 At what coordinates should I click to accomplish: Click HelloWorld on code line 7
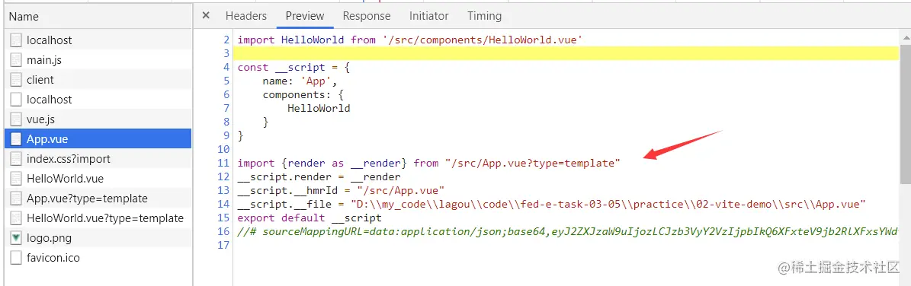click(319, 108)
